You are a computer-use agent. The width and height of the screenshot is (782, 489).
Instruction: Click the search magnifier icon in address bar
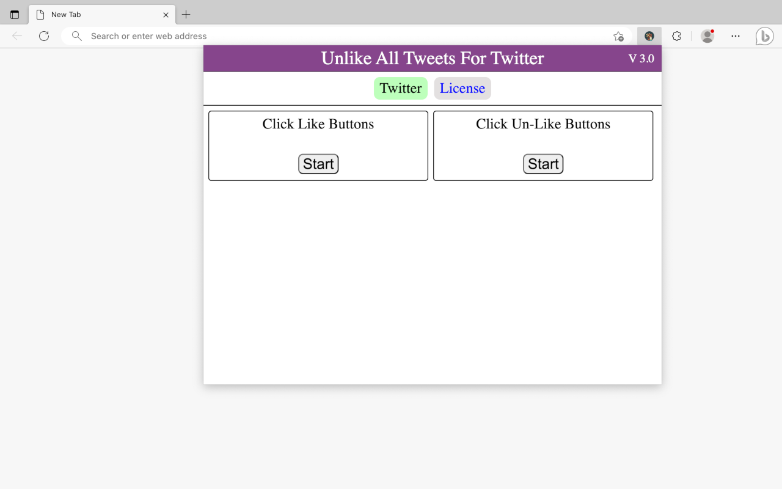coord(76,36)
